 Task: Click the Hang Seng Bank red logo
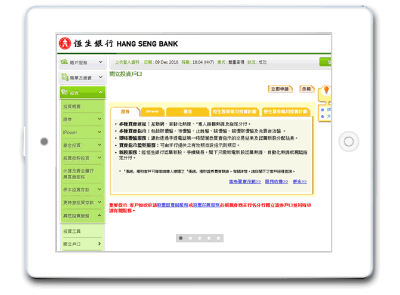pos(64,44)
